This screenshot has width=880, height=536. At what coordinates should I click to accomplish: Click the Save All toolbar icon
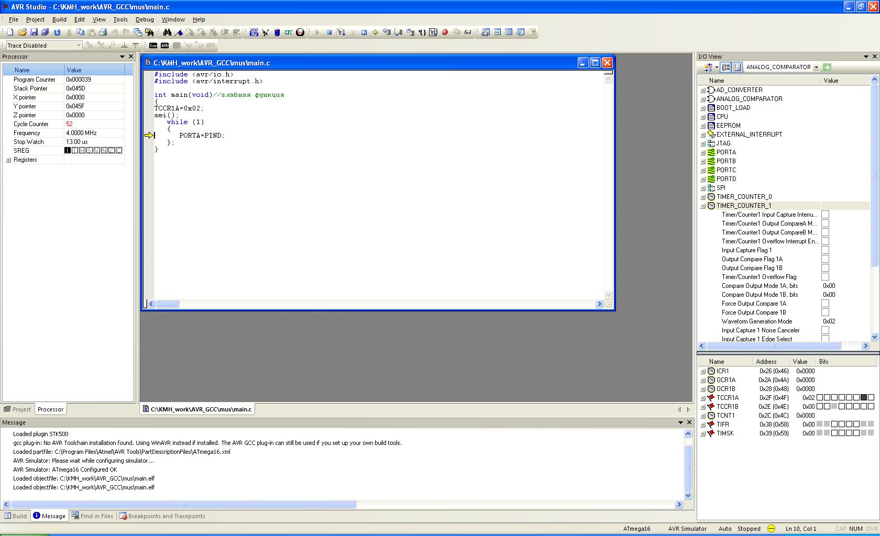pos(45,32)
